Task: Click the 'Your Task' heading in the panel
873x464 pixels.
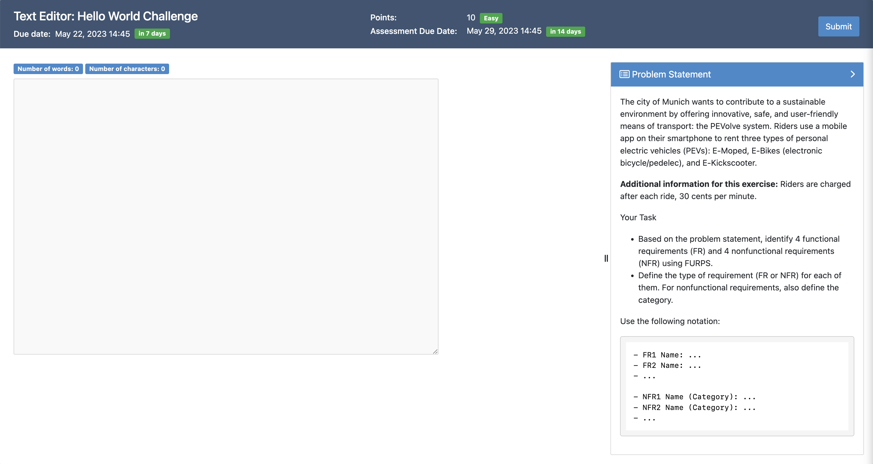Action: (638, 217)
